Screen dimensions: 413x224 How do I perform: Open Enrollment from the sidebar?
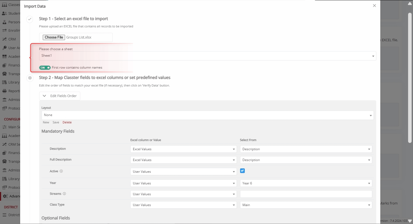point(4,31)
